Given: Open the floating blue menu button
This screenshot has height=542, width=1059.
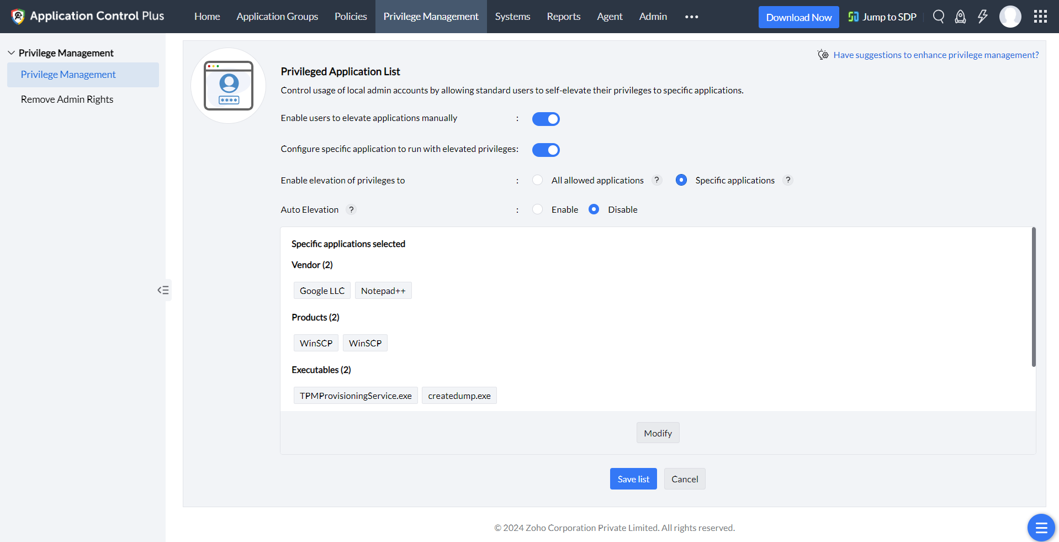Looking at the screenshot, I should (x=1041, y=528).
